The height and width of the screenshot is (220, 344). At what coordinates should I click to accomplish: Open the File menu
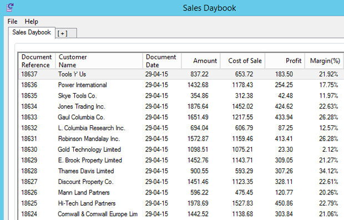(x=12, y=22)
